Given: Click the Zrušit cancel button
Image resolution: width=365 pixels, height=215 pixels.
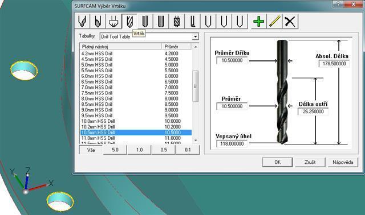Looking at the screenshot, I should tap(310, 162).
